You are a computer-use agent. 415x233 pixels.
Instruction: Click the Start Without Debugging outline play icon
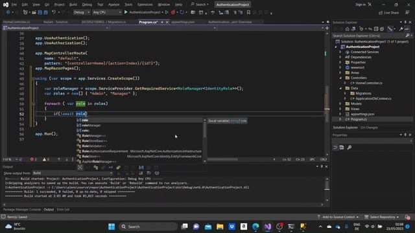(x=167, y=12)
